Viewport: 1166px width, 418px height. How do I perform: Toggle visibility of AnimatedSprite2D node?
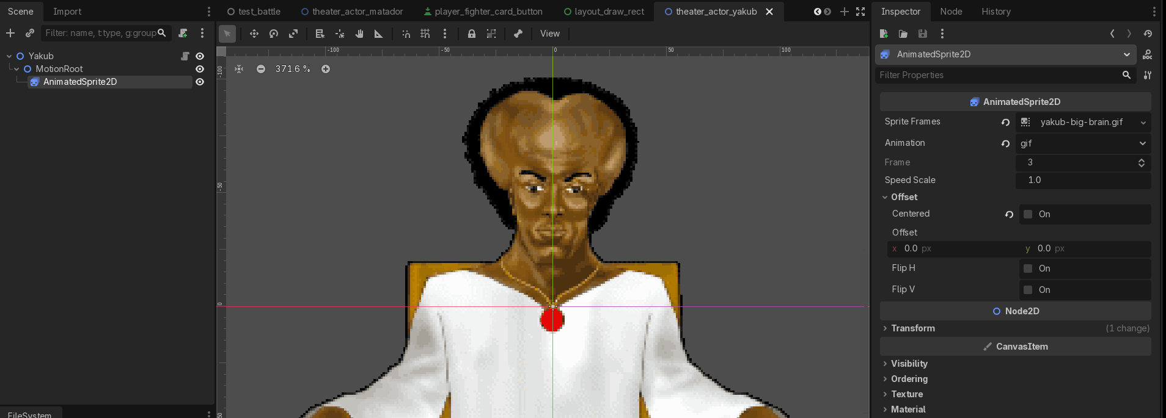[x=200, y=82]
